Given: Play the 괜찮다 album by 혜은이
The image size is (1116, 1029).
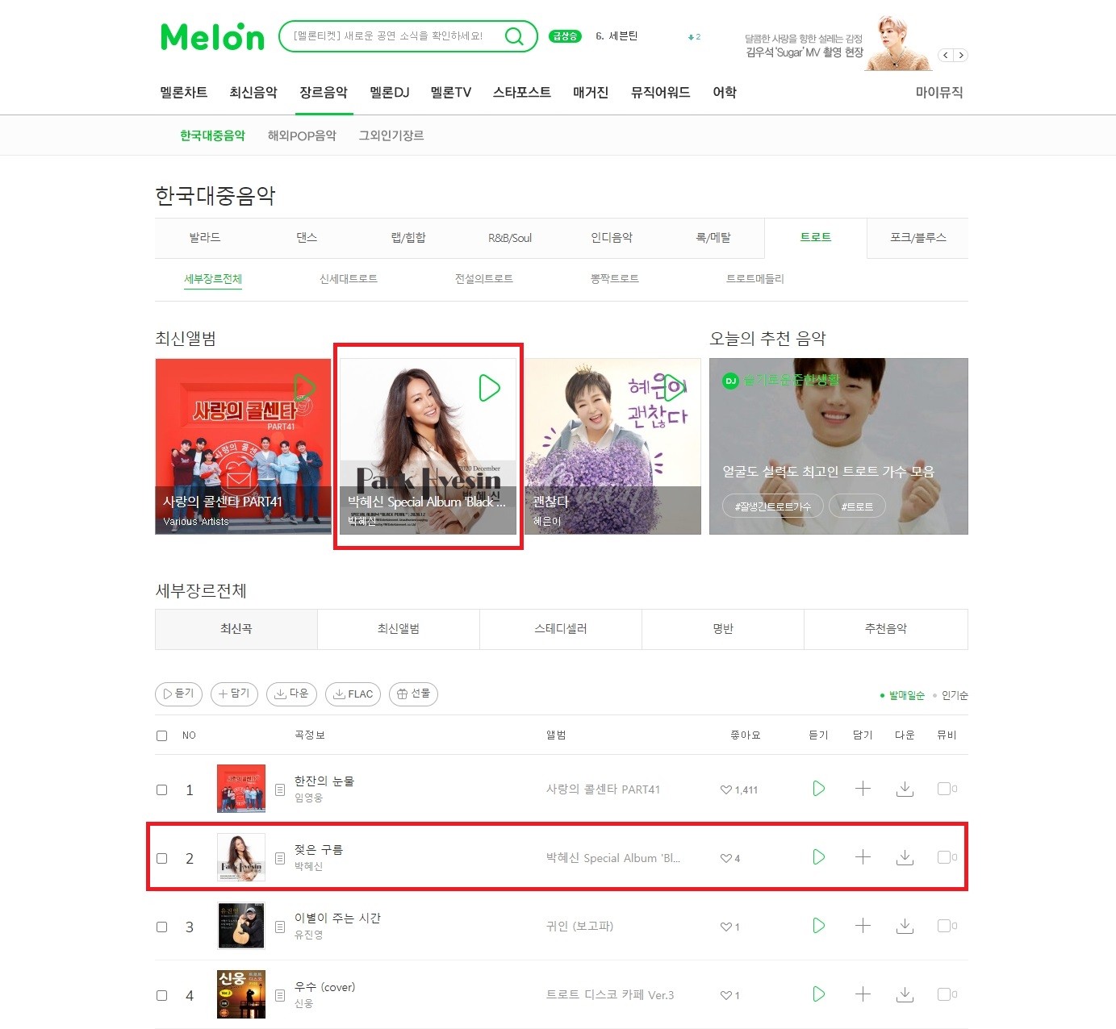Looking at the screenshot, I should (673, 388).
